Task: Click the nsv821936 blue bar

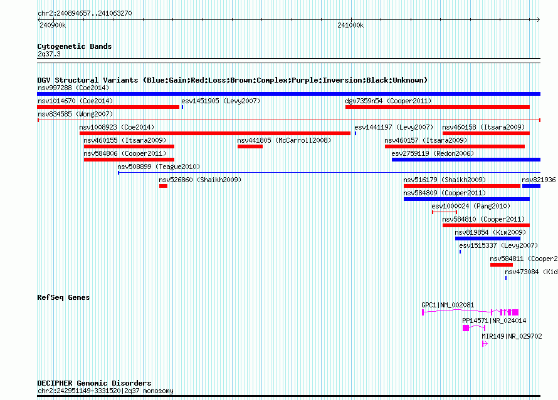Action: [531, 186]
